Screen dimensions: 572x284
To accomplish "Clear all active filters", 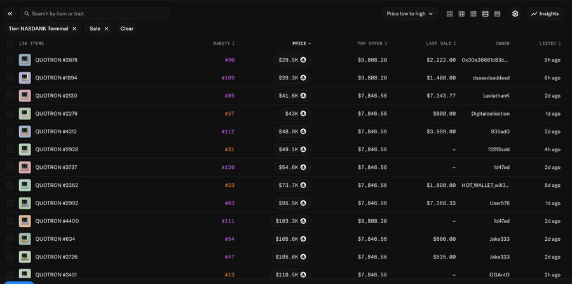I will 126,29.
